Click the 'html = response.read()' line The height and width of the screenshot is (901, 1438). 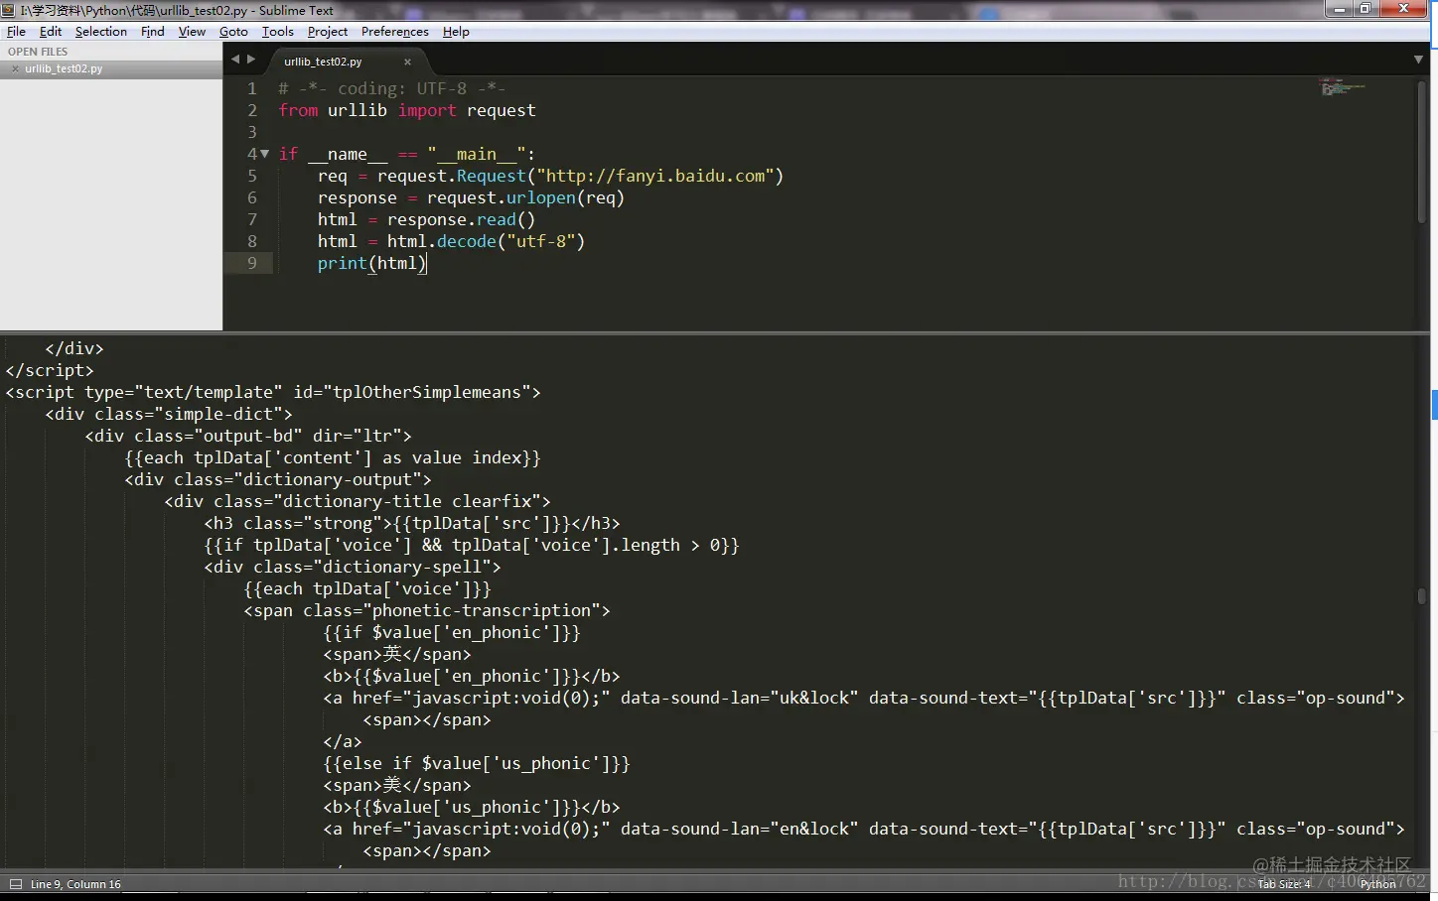pos(427,219)
